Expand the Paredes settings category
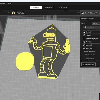 [x=91, y=35]
